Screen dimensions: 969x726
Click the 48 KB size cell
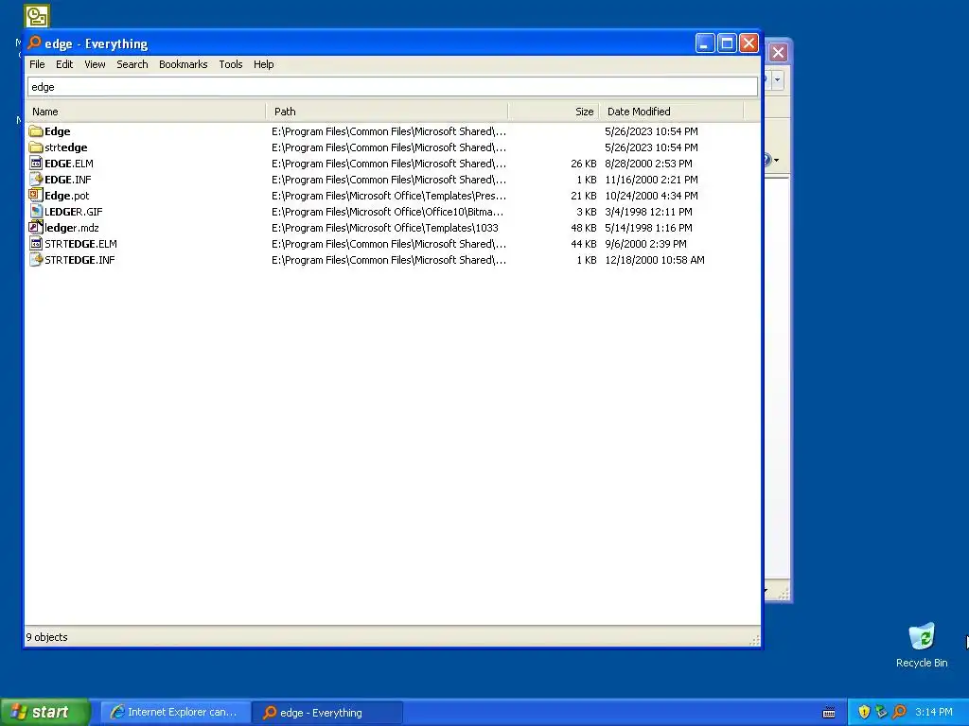[583, 228]
